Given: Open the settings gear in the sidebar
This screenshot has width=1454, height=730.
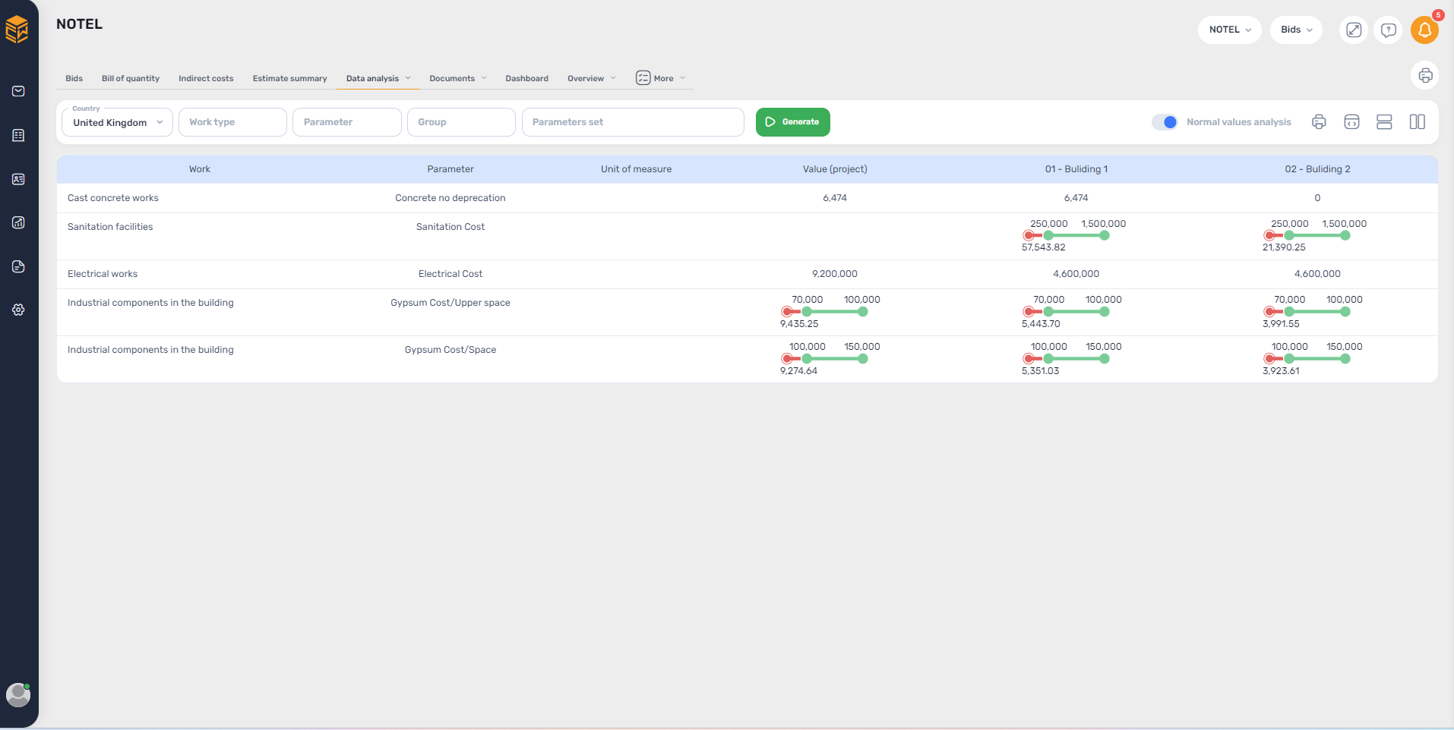Looking at the screenshot, I should point(18,310).
